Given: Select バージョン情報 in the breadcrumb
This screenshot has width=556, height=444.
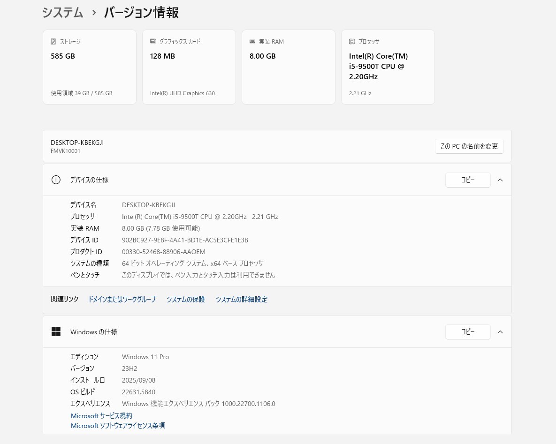Looking at the screenshot, I should tap(141, 13).
